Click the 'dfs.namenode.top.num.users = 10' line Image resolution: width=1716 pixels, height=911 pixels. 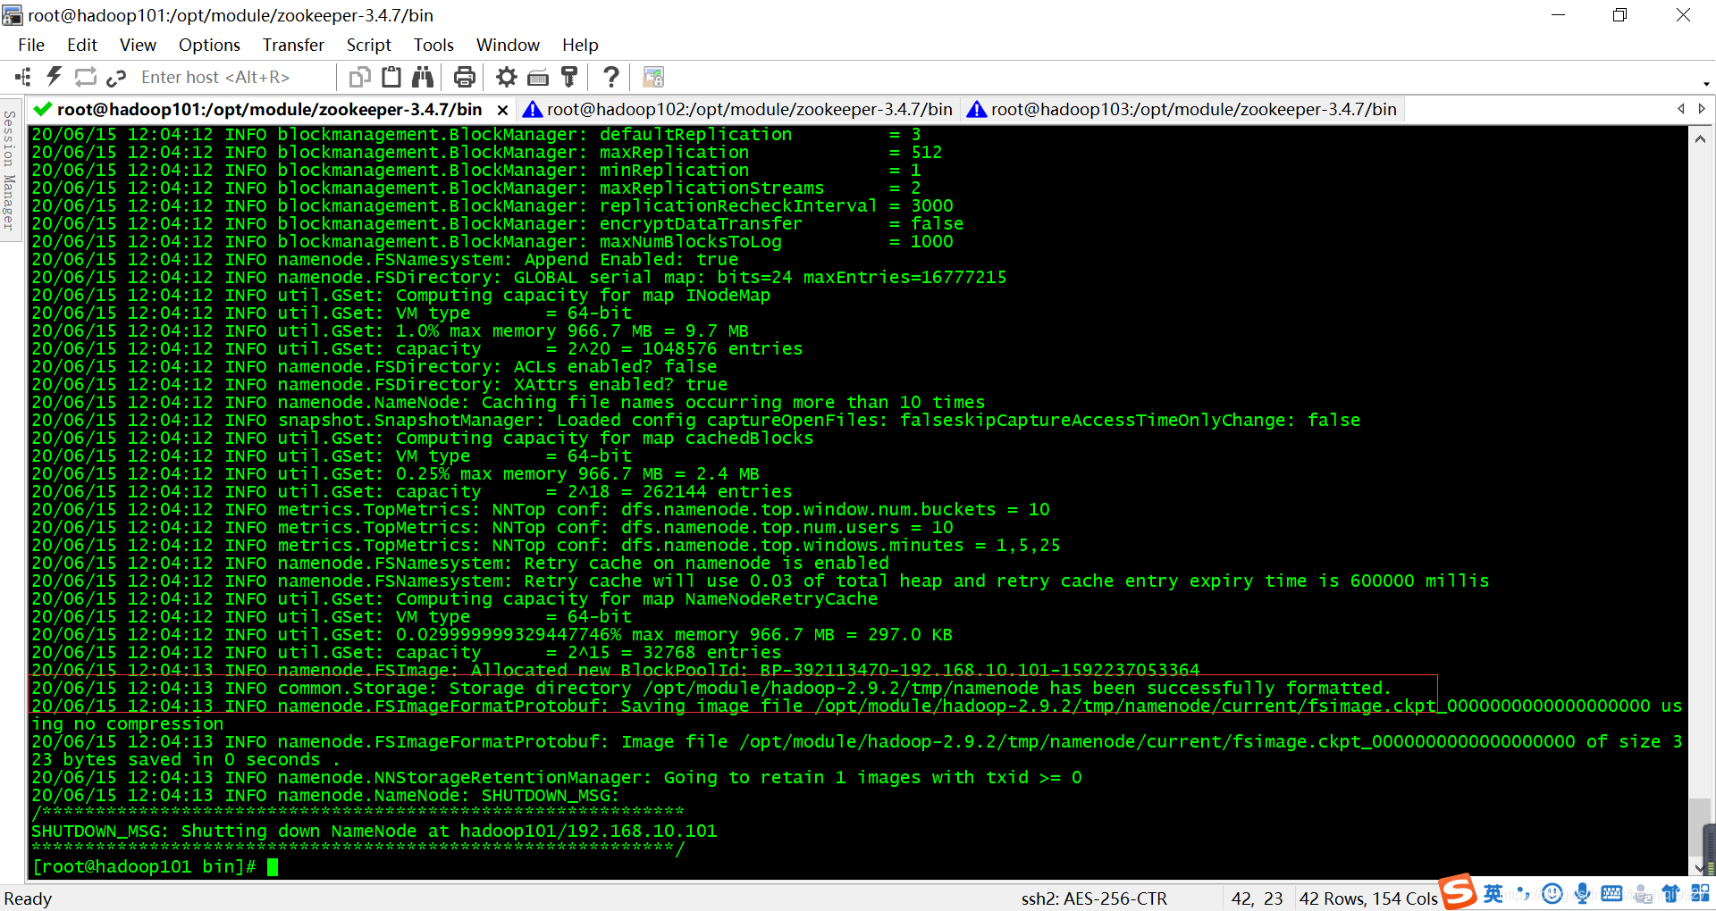click(x=492, y=527)
